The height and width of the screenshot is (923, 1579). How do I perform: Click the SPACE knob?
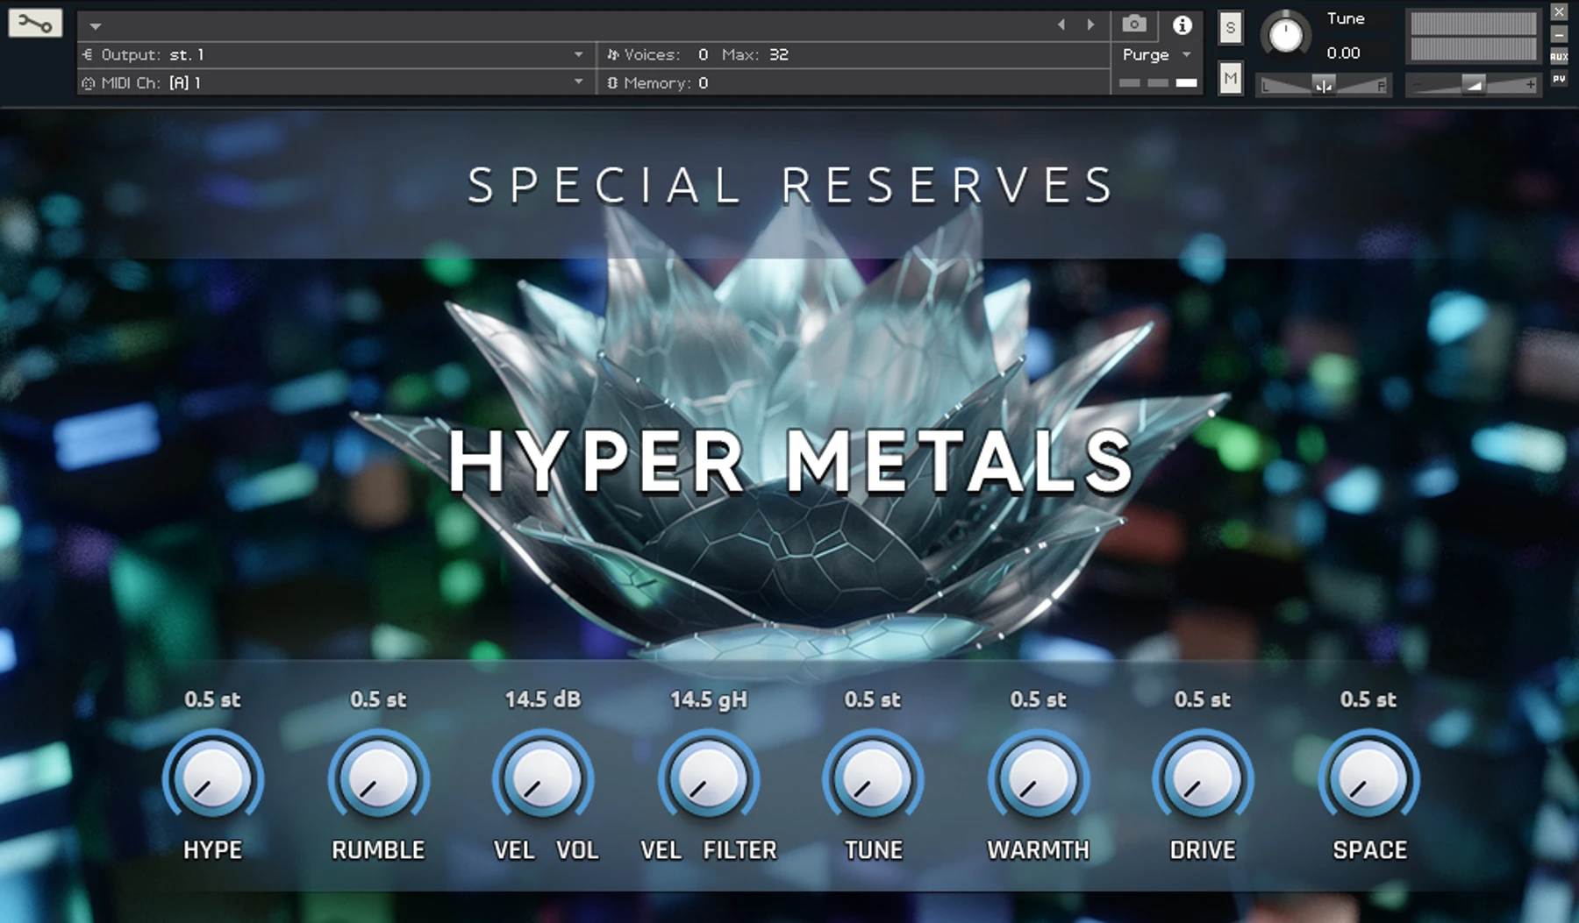tap(1368, 777)
